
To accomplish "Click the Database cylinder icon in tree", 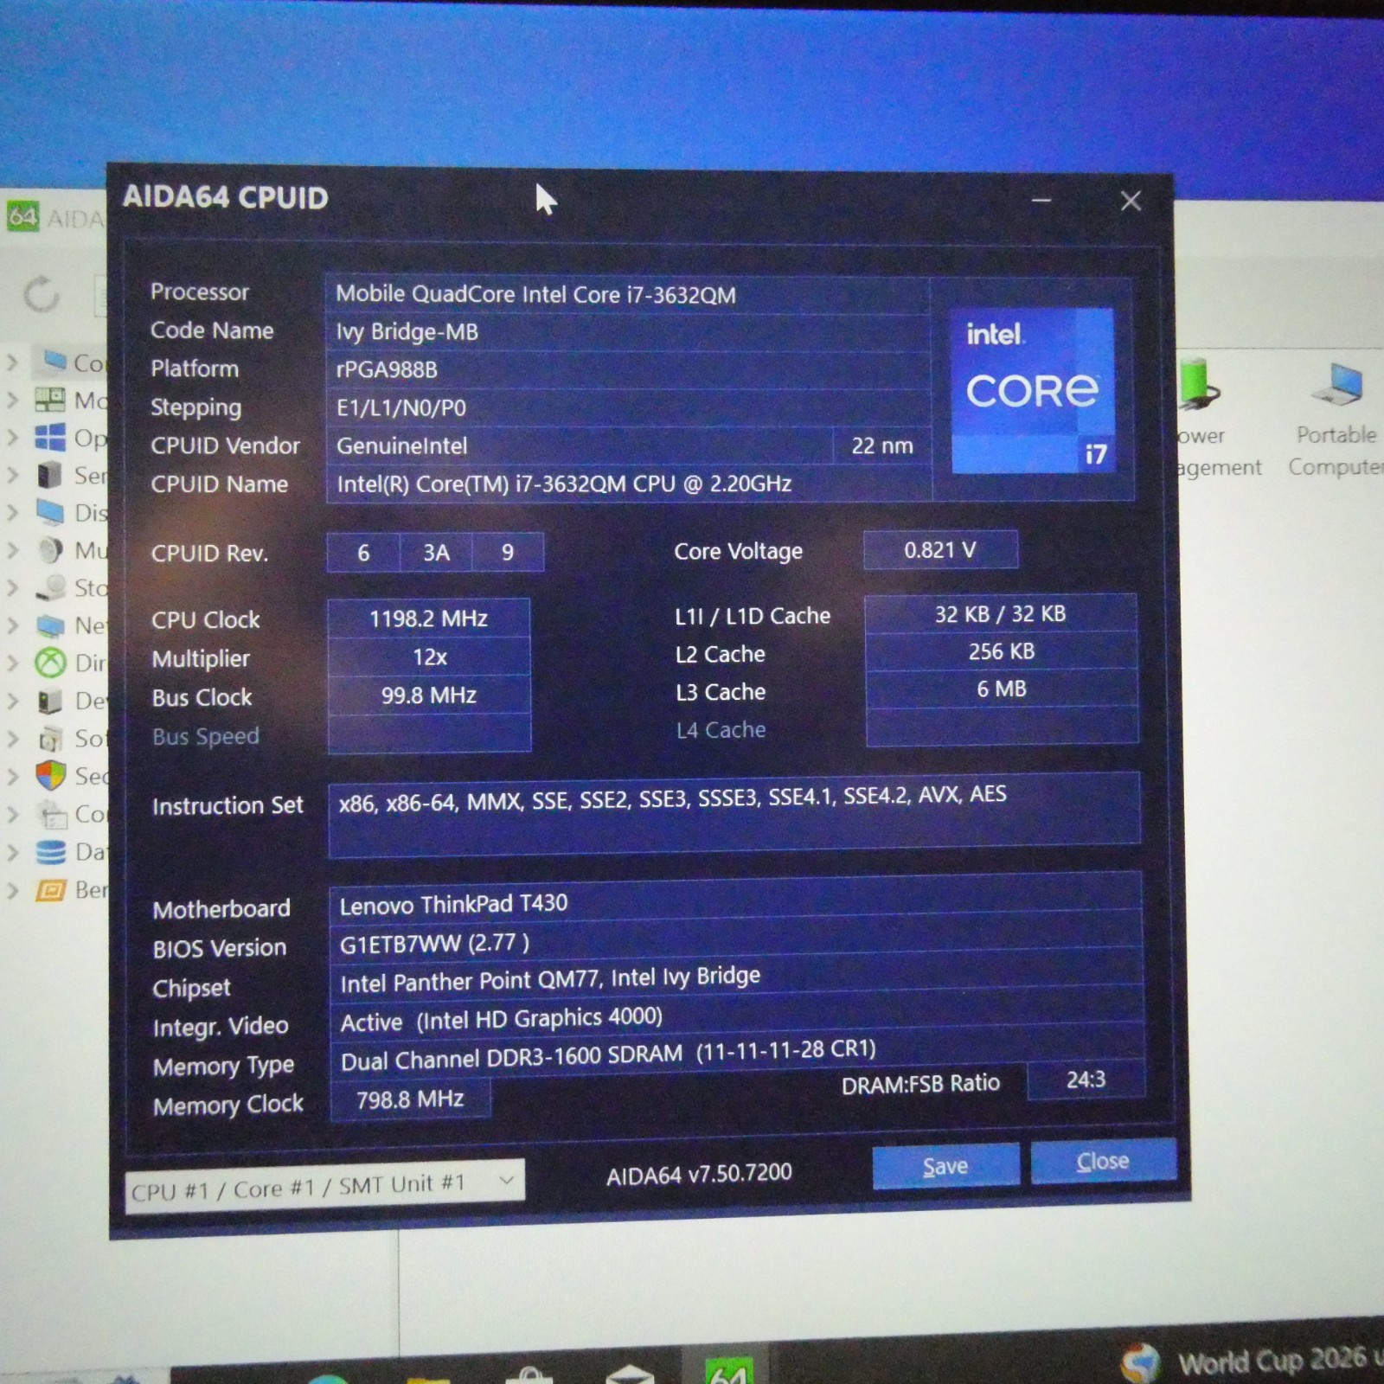I will click(51, 852).
